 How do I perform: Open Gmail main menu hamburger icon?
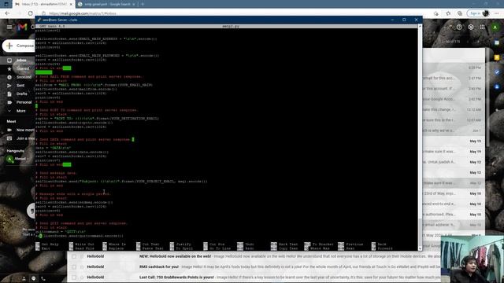(x=9, y=27)
